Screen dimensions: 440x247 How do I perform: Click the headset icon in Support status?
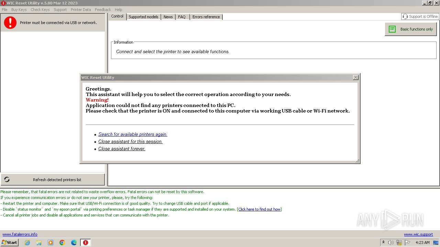click(405, 16)
